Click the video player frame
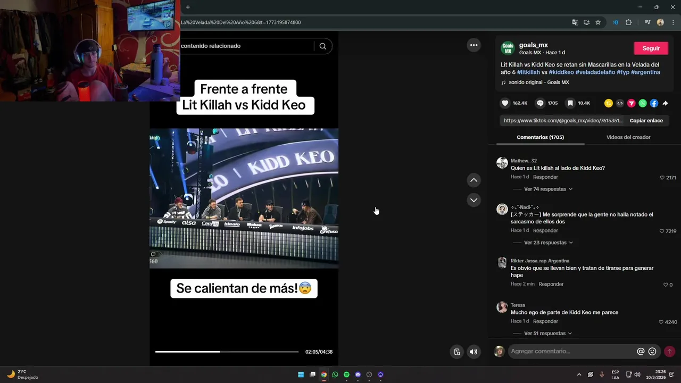Viewport: 681px width, 383px height. pyautogui.click(x=244, y=198)
